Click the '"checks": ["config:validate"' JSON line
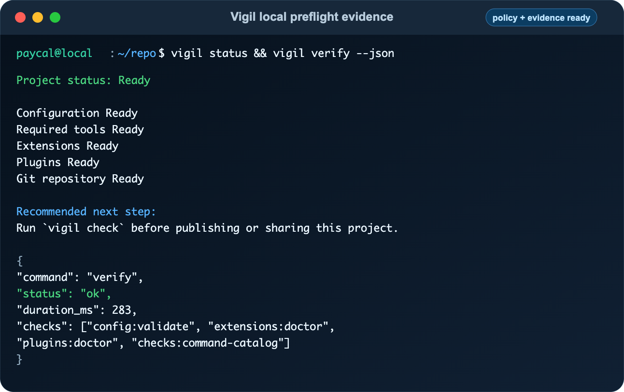The height and width of the screenshot is (392, 624). 176,327
